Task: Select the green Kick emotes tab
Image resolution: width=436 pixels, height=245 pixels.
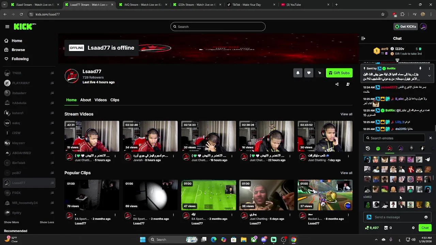Action: tap(378, 148)
